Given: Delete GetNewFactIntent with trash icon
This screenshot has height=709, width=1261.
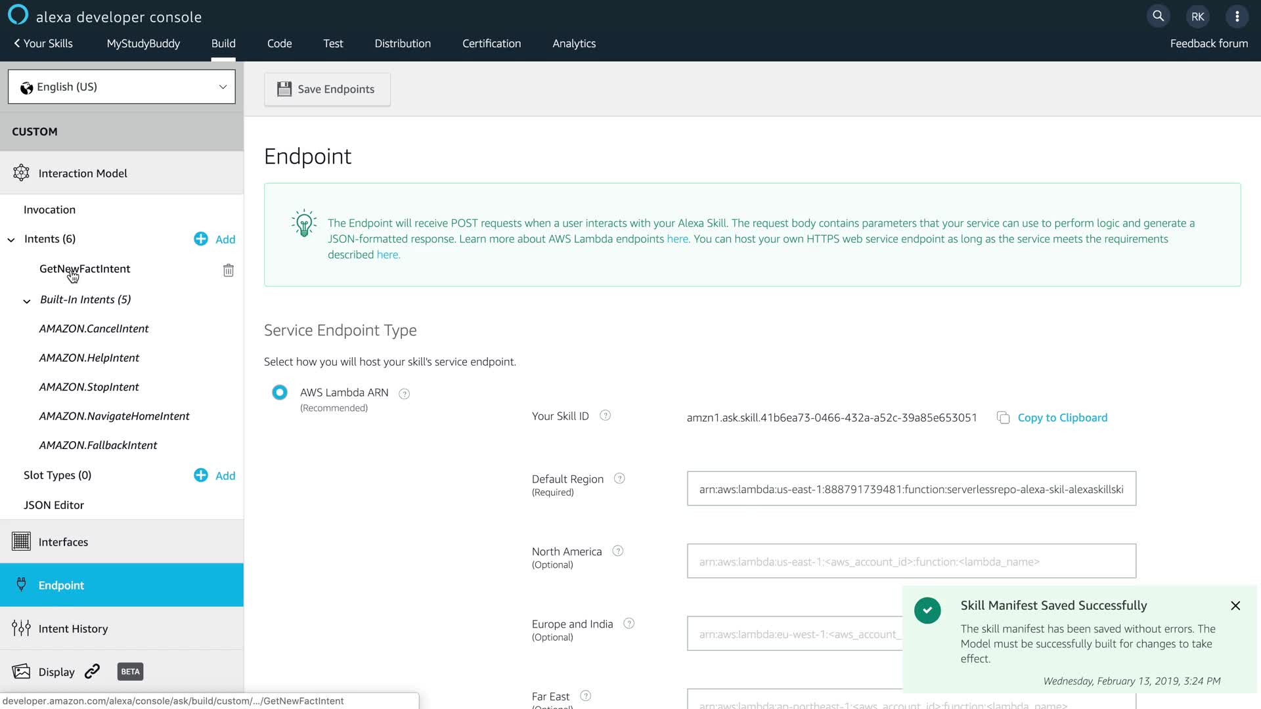Looking at the screenshot, I should coord(228,270).
